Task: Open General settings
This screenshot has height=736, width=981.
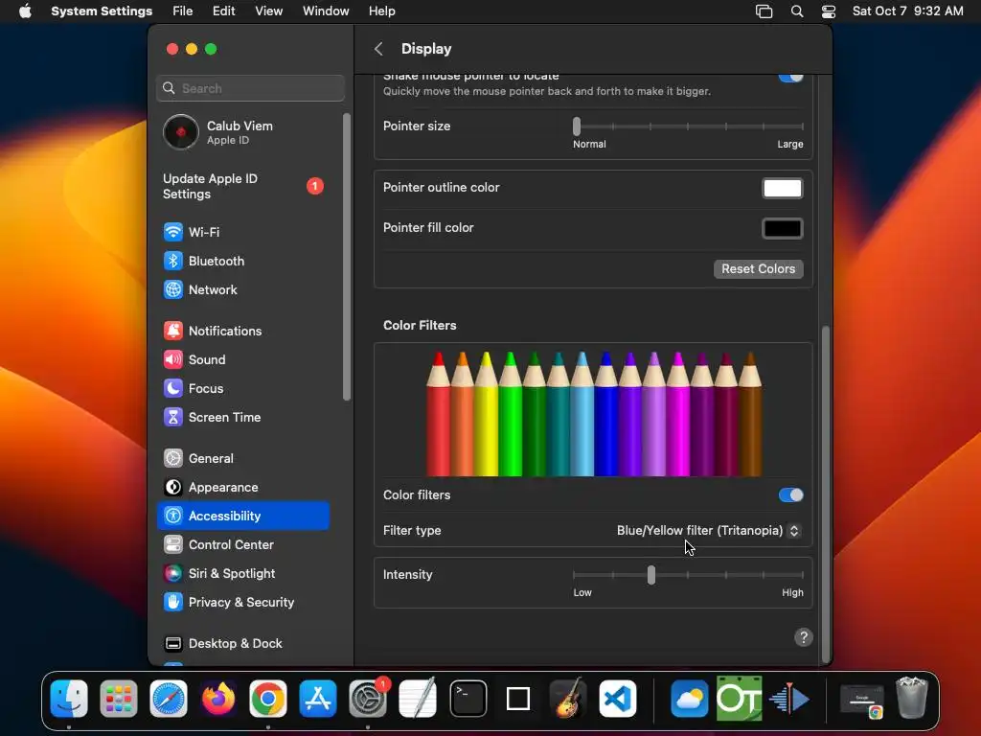Action: [x=242, y=459]
